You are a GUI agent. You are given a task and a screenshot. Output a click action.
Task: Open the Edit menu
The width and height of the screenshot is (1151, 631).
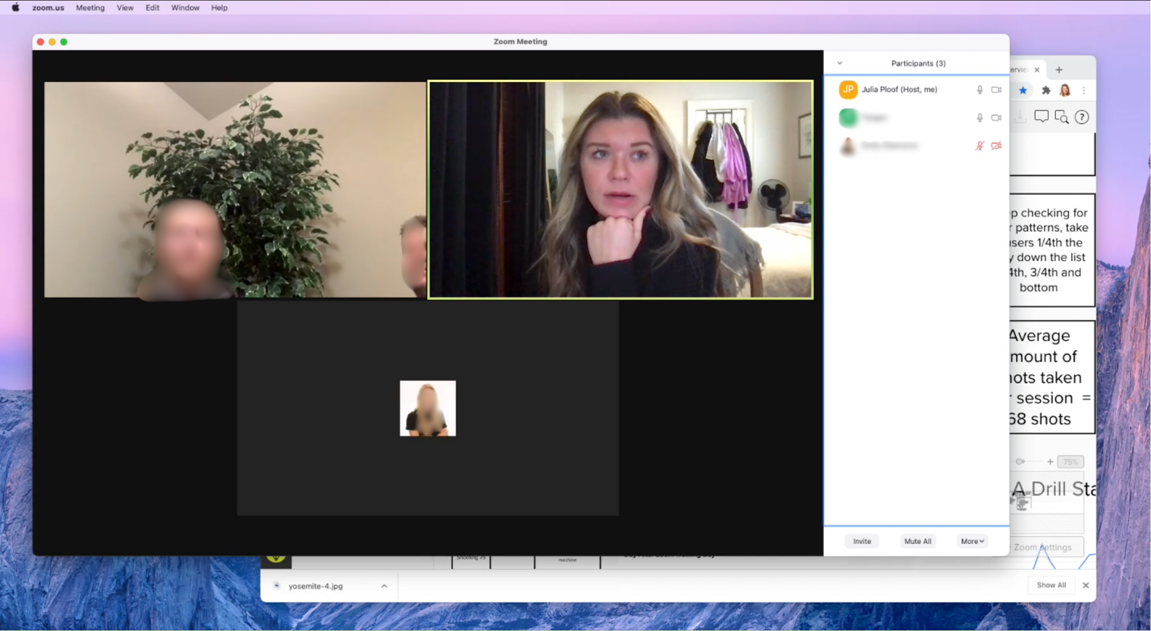click(152, 8)
